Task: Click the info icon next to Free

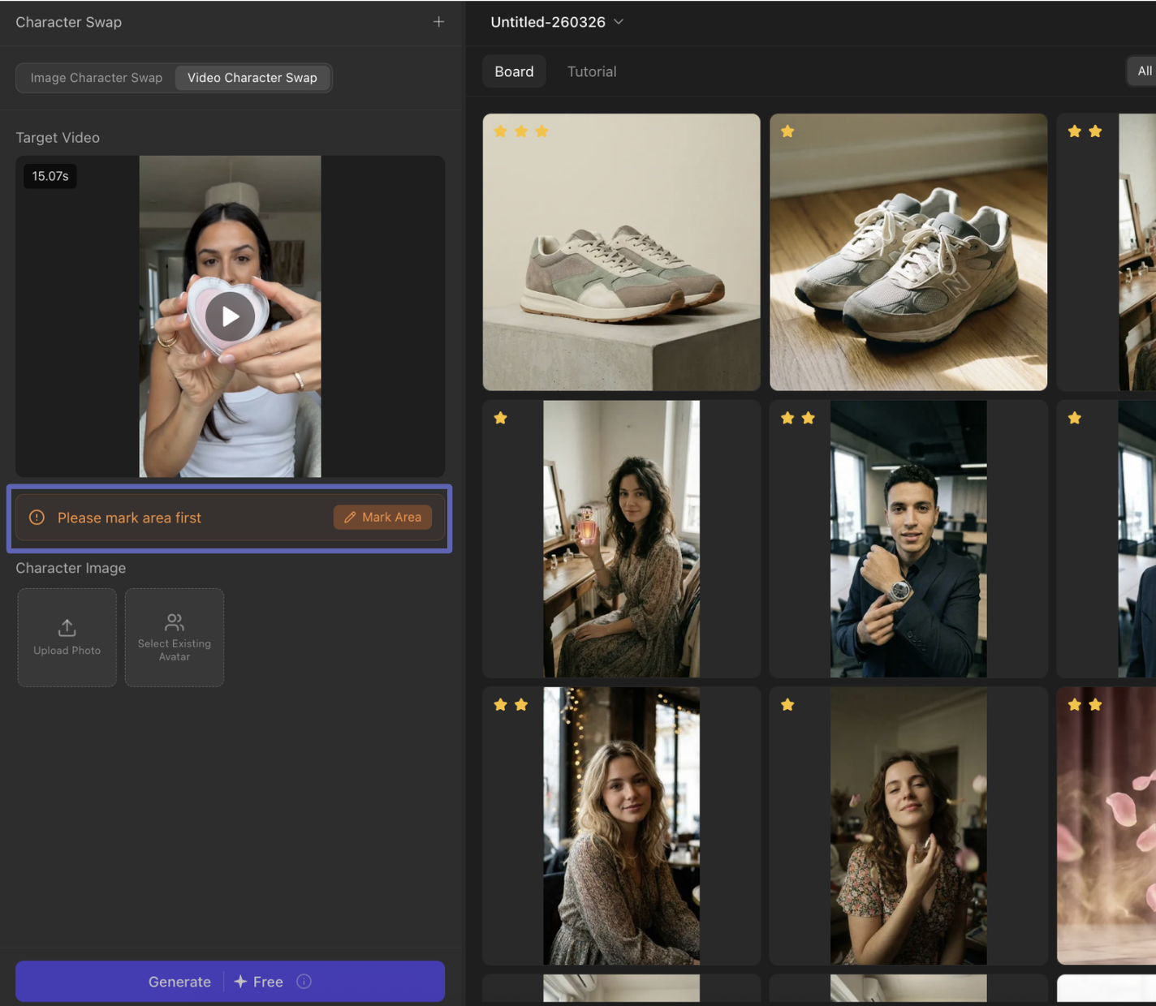Action: [x=304, y=982]
